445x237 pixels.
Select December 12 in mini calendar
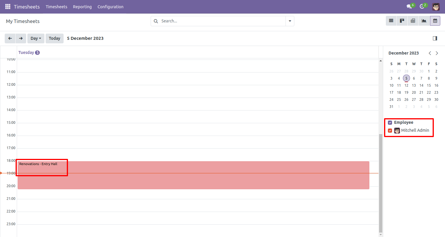pyautogui.click(x=406, y=85)
